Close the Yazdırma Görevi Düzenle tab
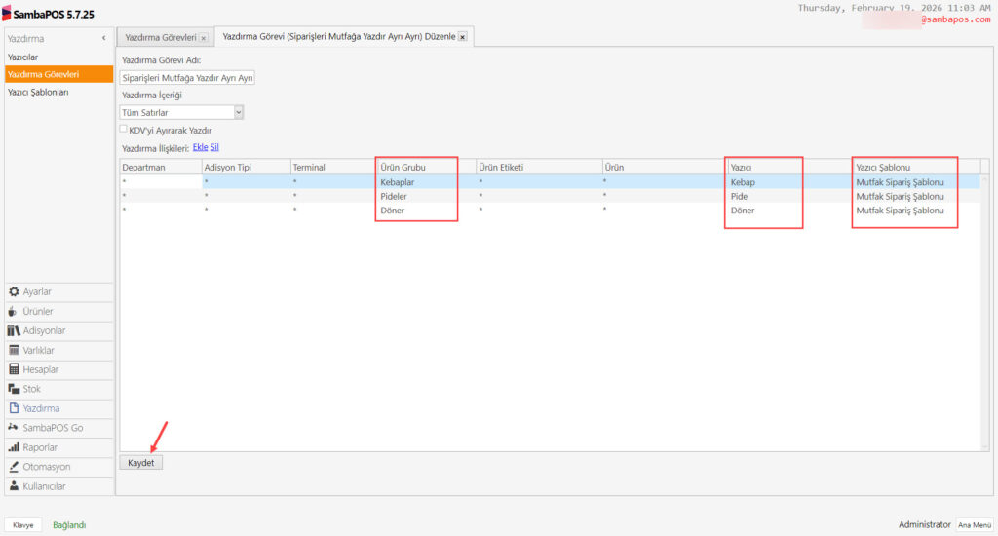The height and width of the screenshot is (536, 998). click(462, 37)
